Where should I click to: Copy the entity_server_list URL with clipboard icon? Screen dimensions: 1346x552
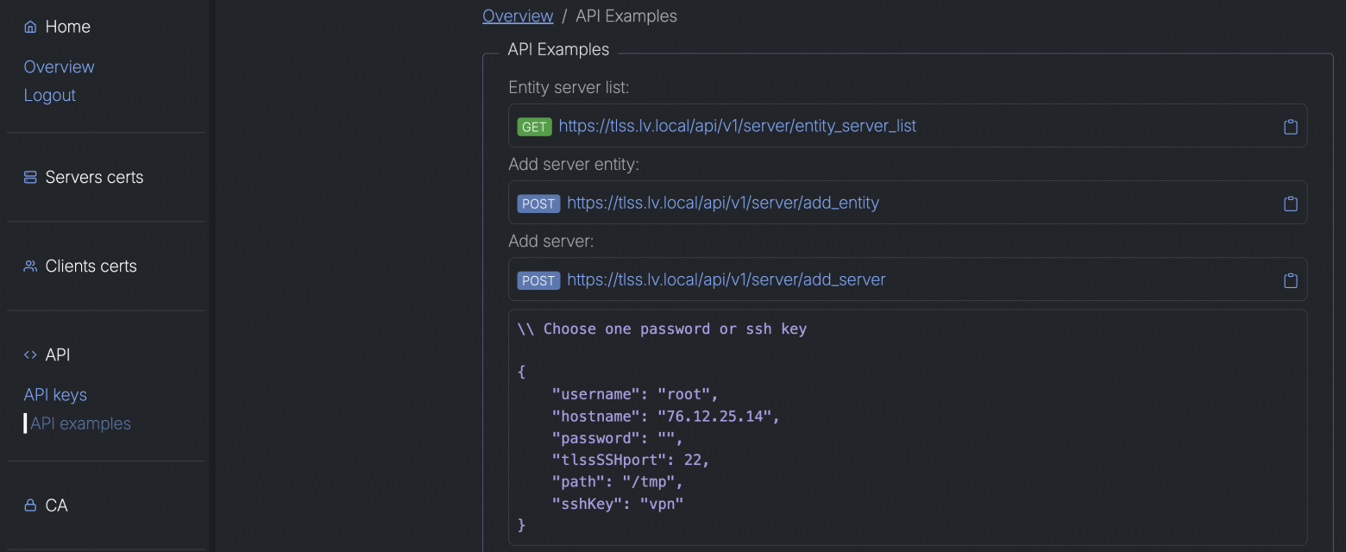tap(1291, 127)
